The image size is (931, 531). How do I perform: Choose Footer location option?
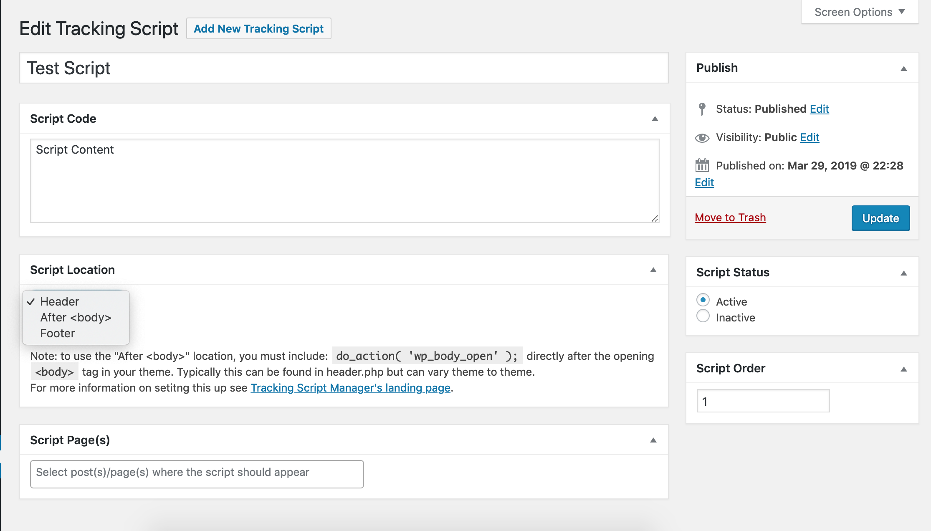[76, 333]
